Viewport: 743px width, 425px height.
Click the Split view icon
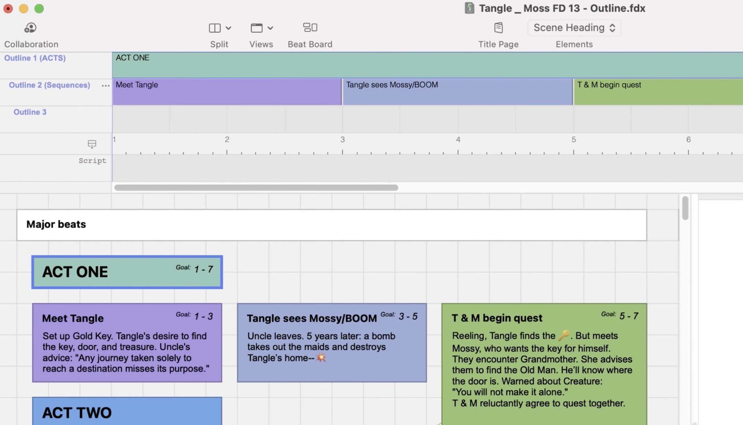pos(215,28)
